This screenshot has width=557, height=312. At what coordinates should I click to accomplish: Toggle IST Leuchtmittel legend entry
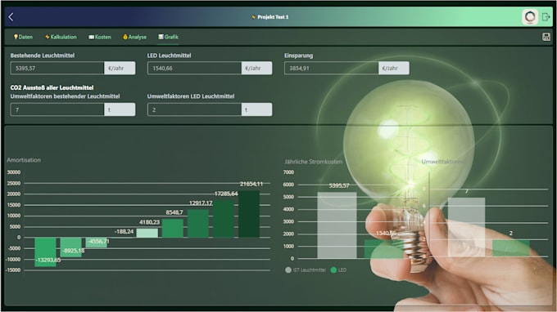click(x=306, y=270)
